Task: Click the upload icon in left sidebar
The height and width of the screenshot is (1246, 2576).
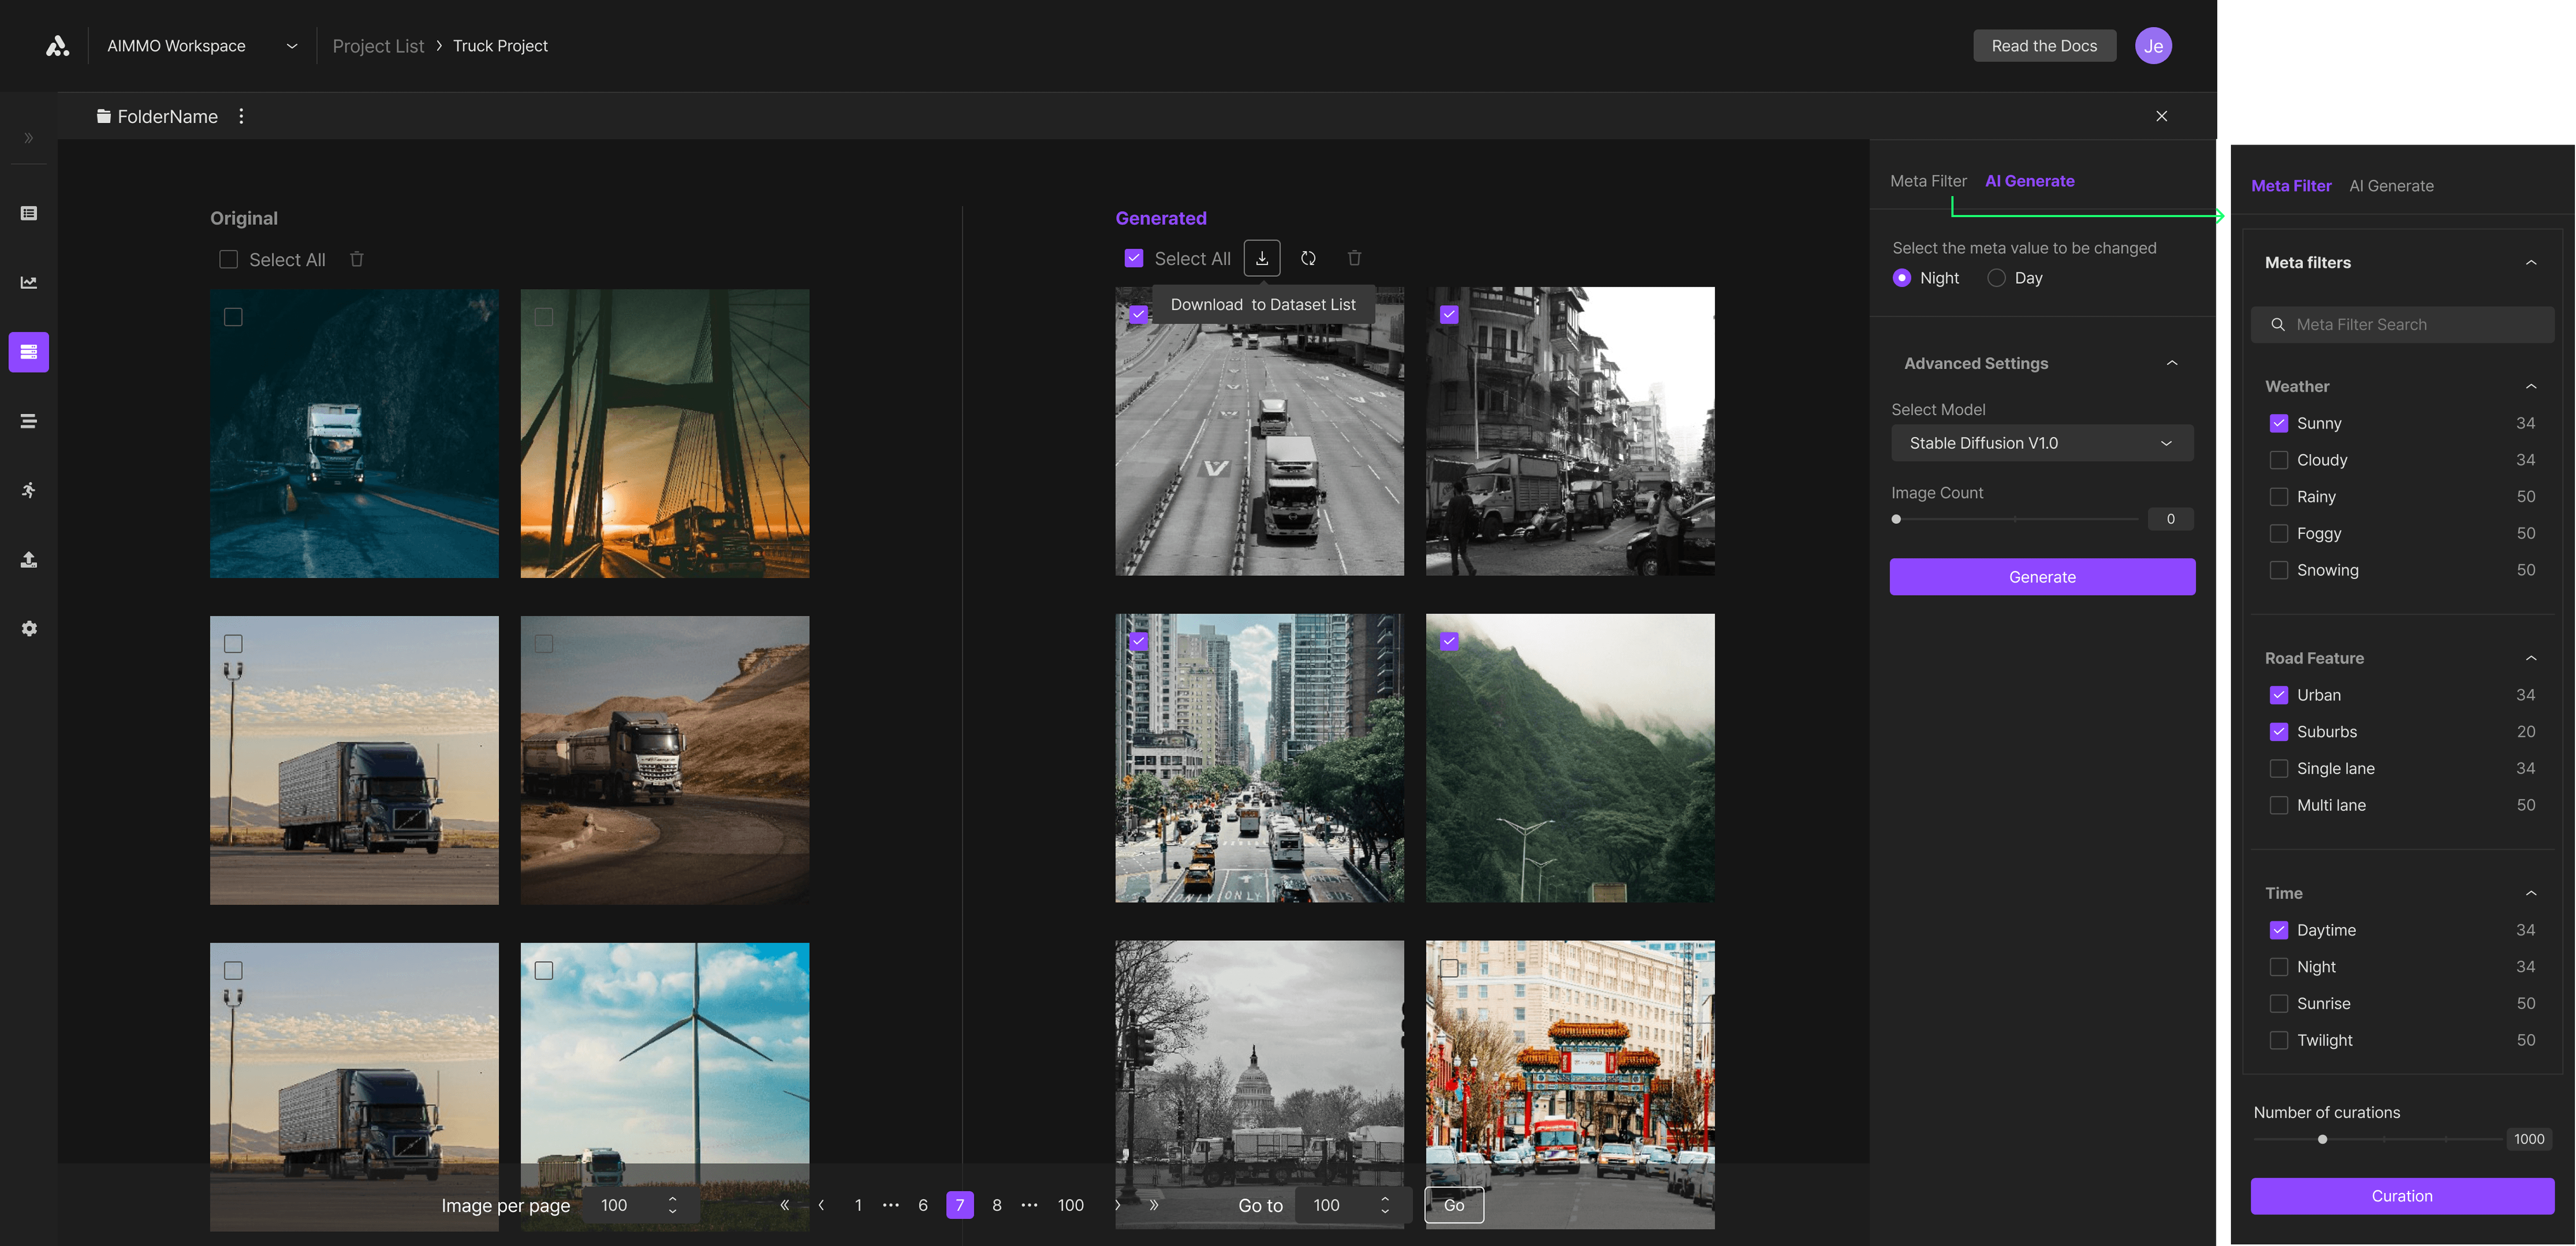Action: [x=29, y=559]
